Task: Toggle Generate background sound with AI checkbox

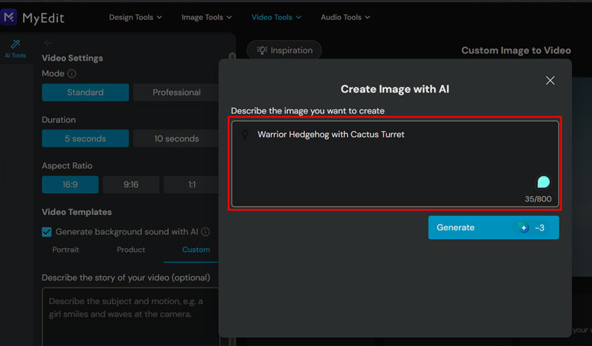Action: 47,232
